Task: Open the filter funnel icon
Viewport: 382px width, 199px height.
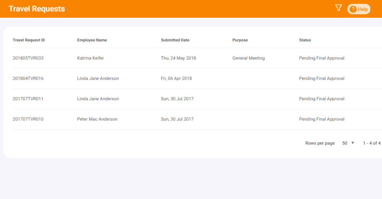Action: [338, 8]
